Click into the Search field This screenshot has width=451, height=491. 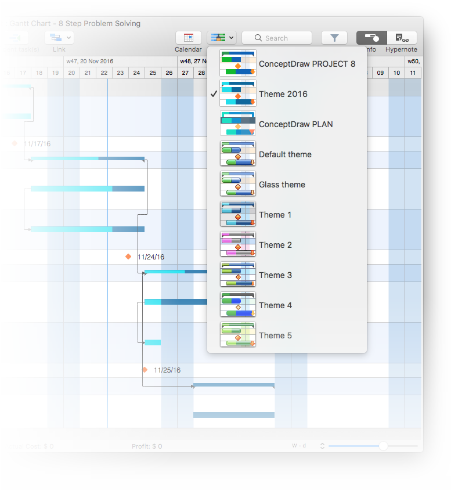click(x=277, y=38)
